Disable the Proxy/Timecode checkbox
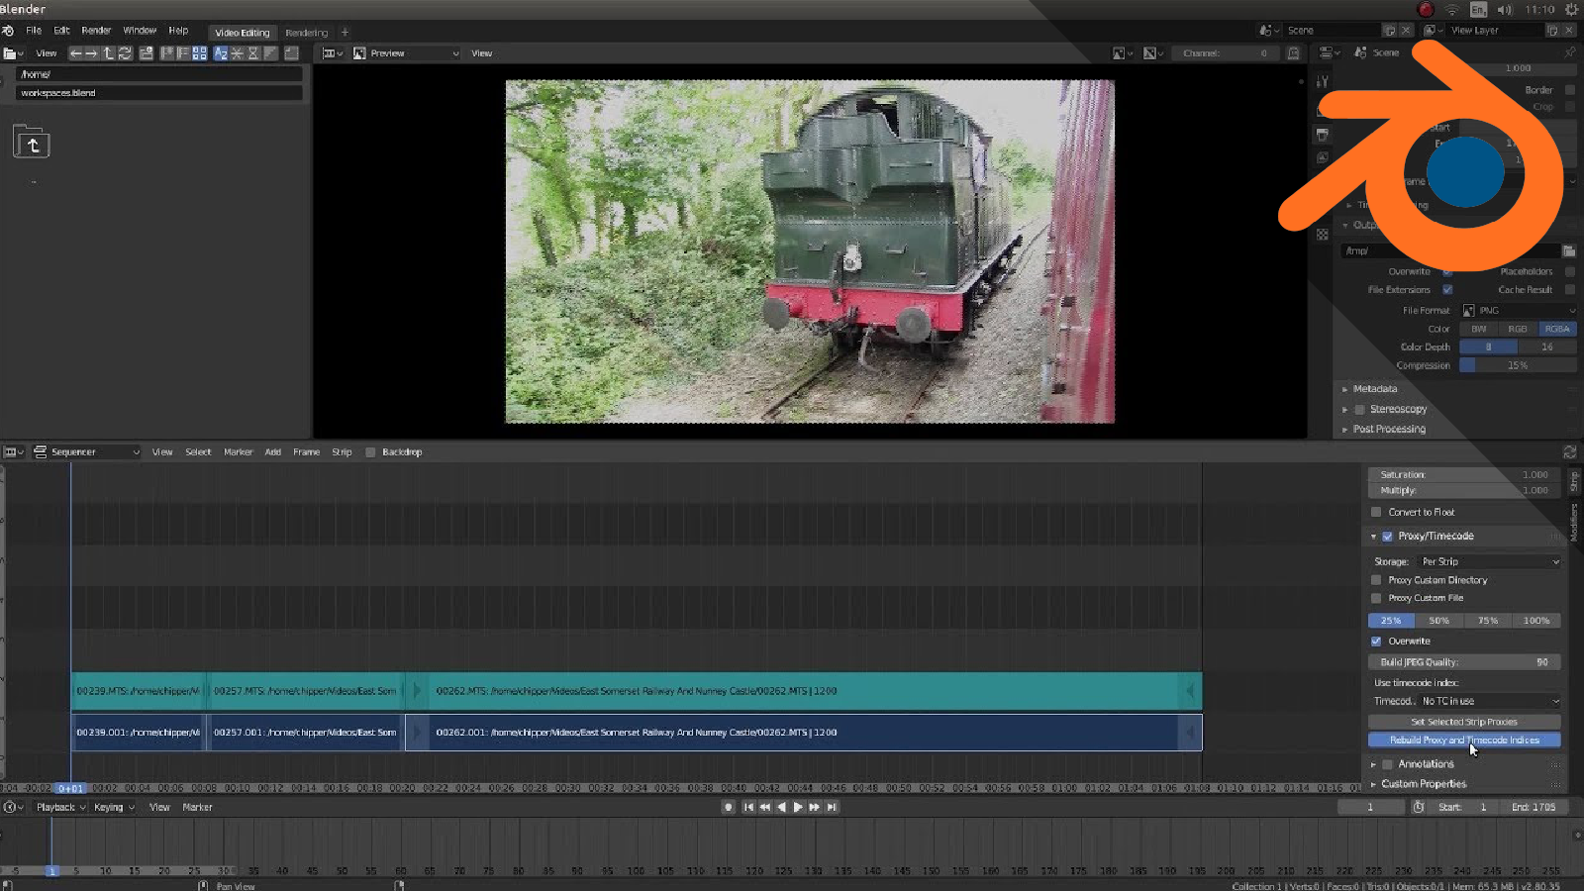The image size is (1584, 891). pos(1387,537)
